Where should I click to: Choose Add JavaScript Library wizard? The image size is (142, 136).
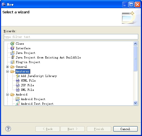tap(39, 76)
